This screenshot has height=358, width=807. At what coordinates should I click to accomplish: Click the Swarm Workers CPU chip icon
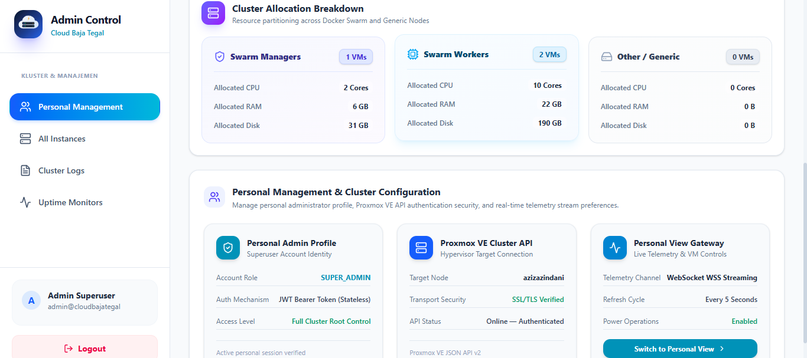[x=413, y=54]
